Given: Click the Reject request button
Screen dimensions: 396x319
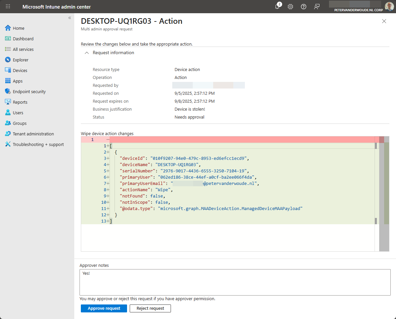Looking at the screenshot, I should (150, 308).
